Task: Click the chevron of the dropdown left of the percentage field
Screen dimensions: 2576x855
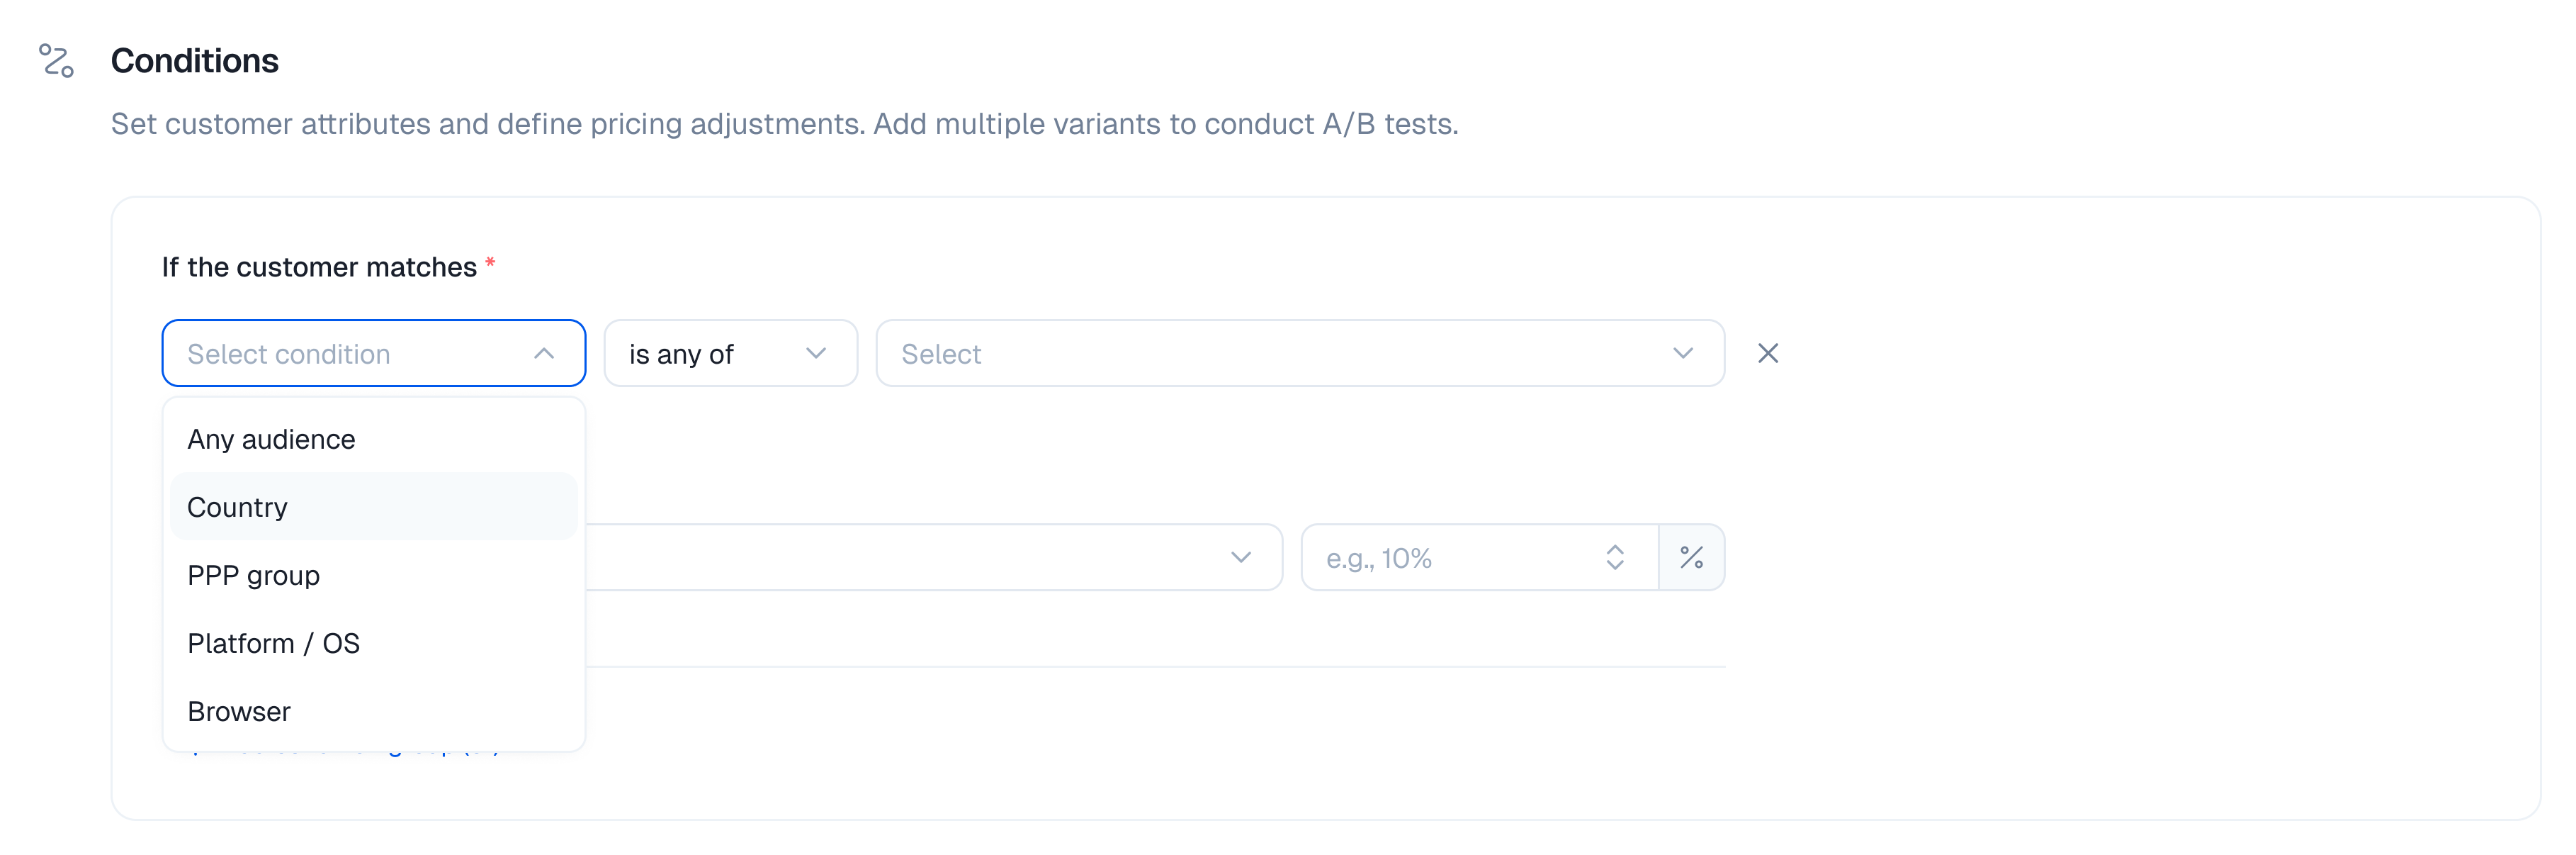Action: 1240,558
